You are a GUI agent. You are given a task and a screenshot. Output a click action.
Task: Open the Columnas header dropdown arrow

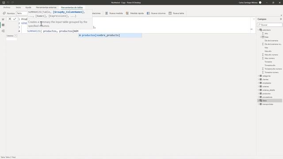pyautogui.click(x=16, y=36)
